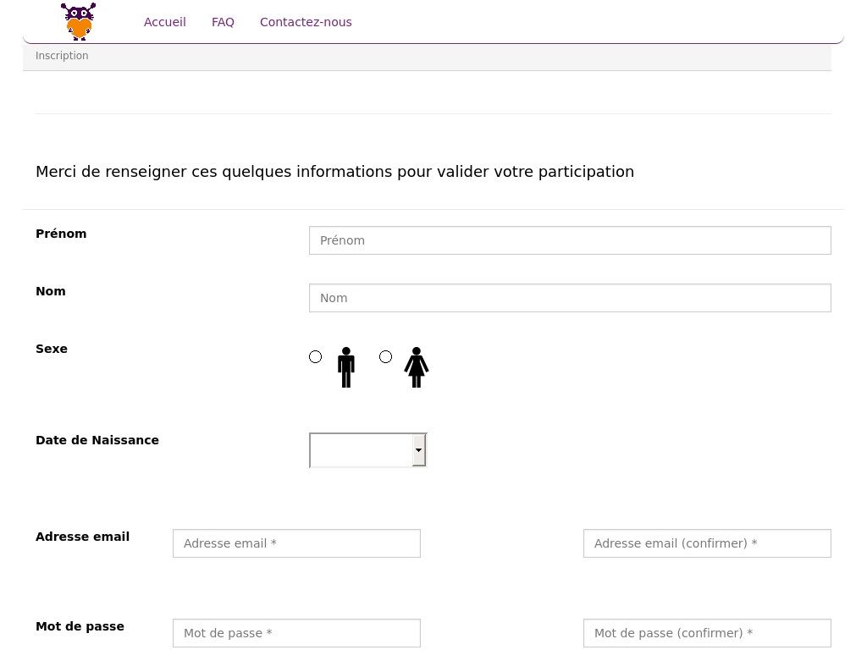This screenshot has width=867, height=650.
Task: Click the Inscription breadcrumb
Action: click(62, 56)
